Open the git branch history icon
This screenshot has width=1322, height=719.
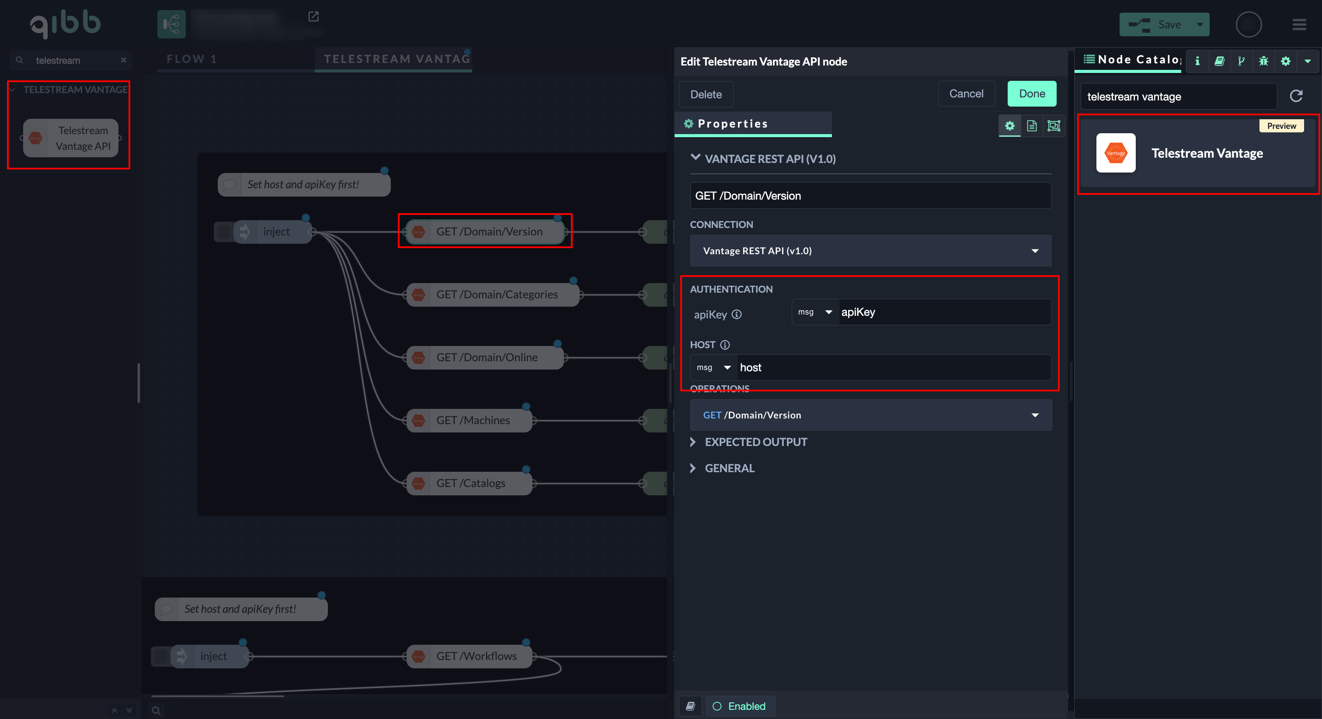(x=1241, y=61)
